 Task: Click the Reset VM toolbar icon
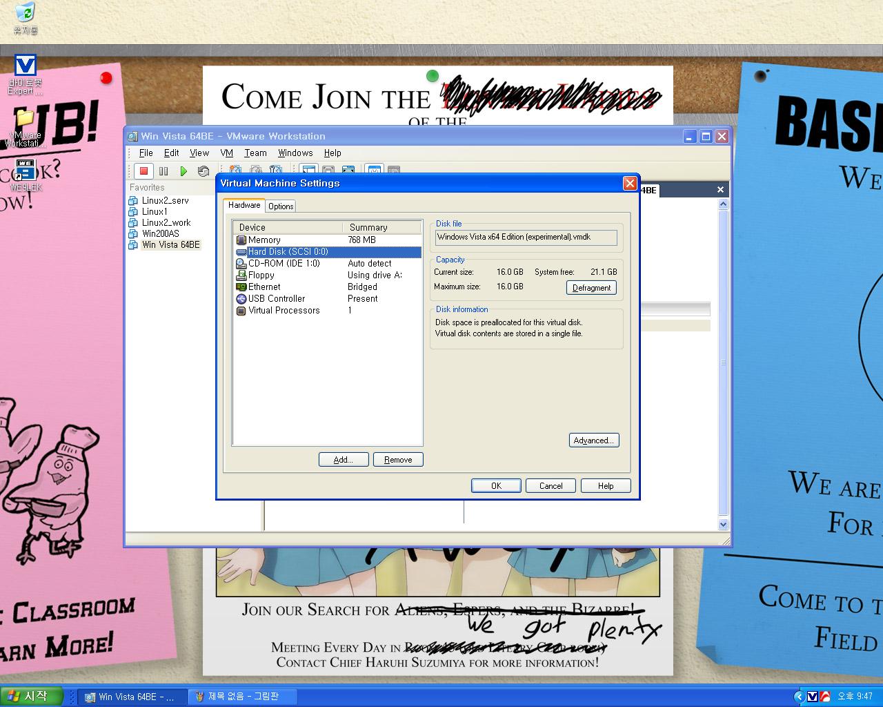(x=203, y=171)
